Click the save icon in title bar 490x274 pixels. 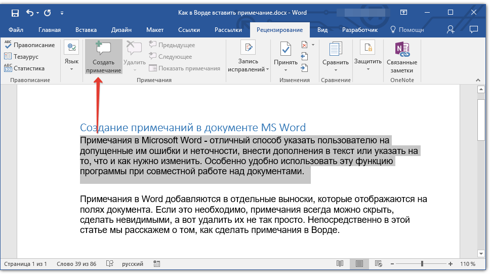pos(15,12)
